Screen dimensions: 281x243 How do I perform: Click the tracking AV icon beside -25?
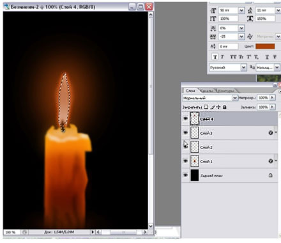213,36
